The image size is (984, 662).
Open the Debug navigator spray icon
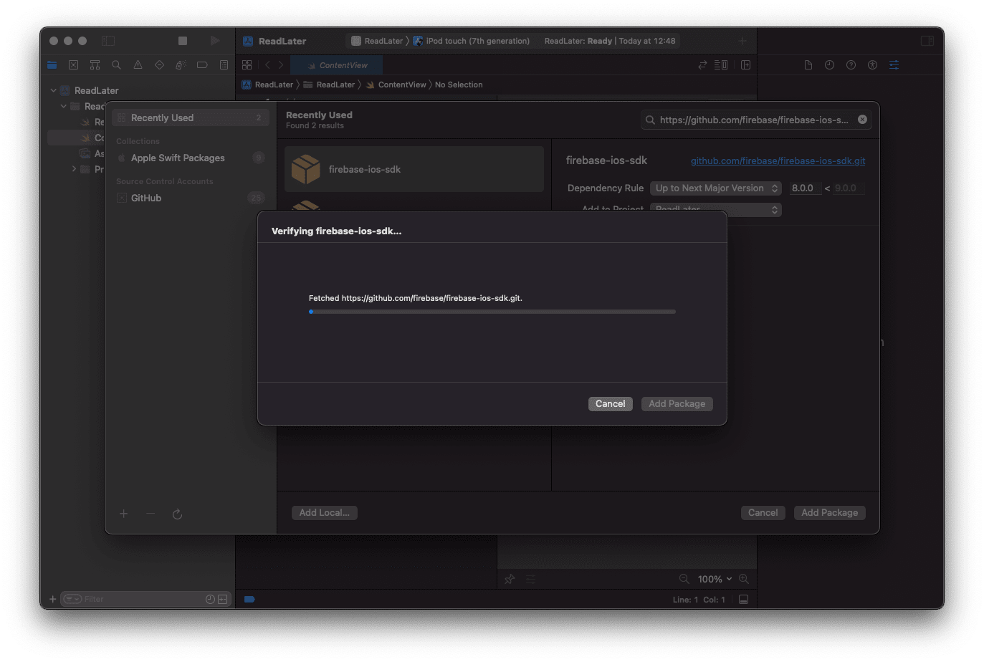click(181, 64)
